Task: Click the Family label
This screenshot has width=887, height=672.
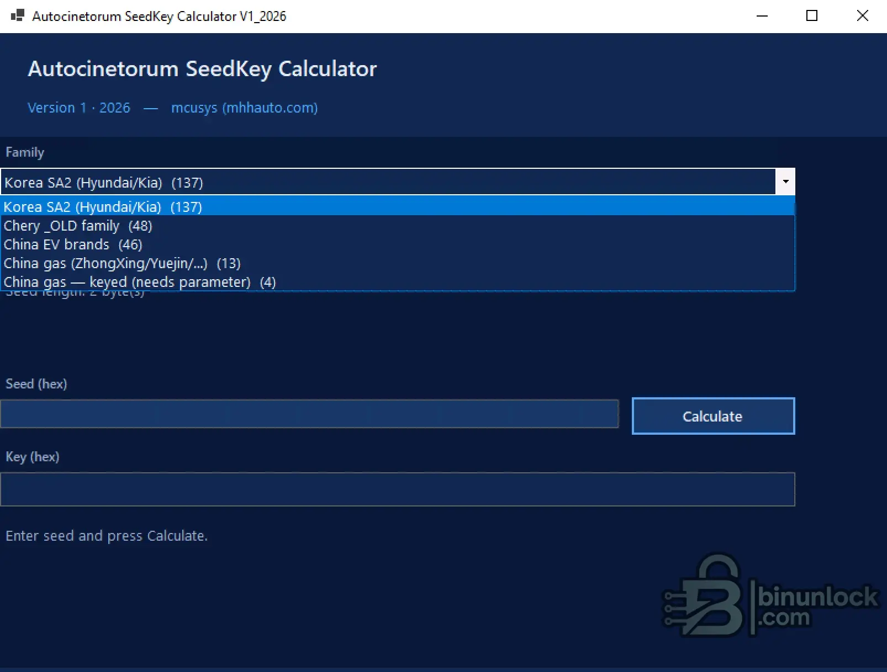Action: 25,152
